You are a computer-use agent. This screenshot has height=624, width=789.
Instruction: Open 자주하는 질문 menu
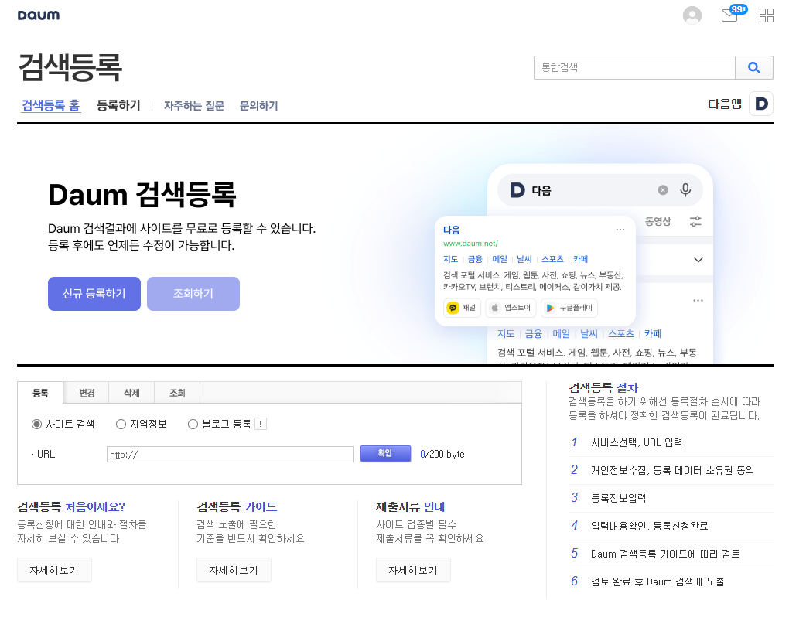pos(194,106)
